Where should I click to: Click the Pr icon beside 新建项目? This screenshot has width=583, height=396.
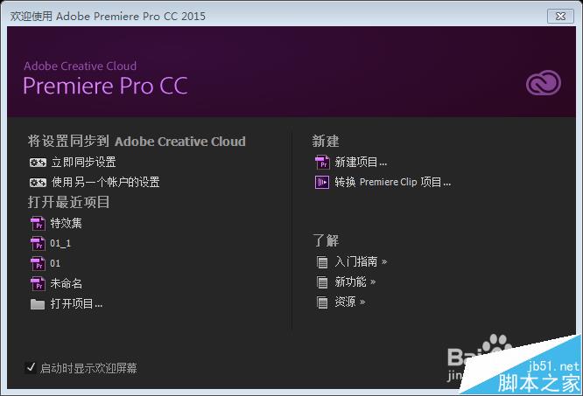pyautogui.click(x=322, y=163)
